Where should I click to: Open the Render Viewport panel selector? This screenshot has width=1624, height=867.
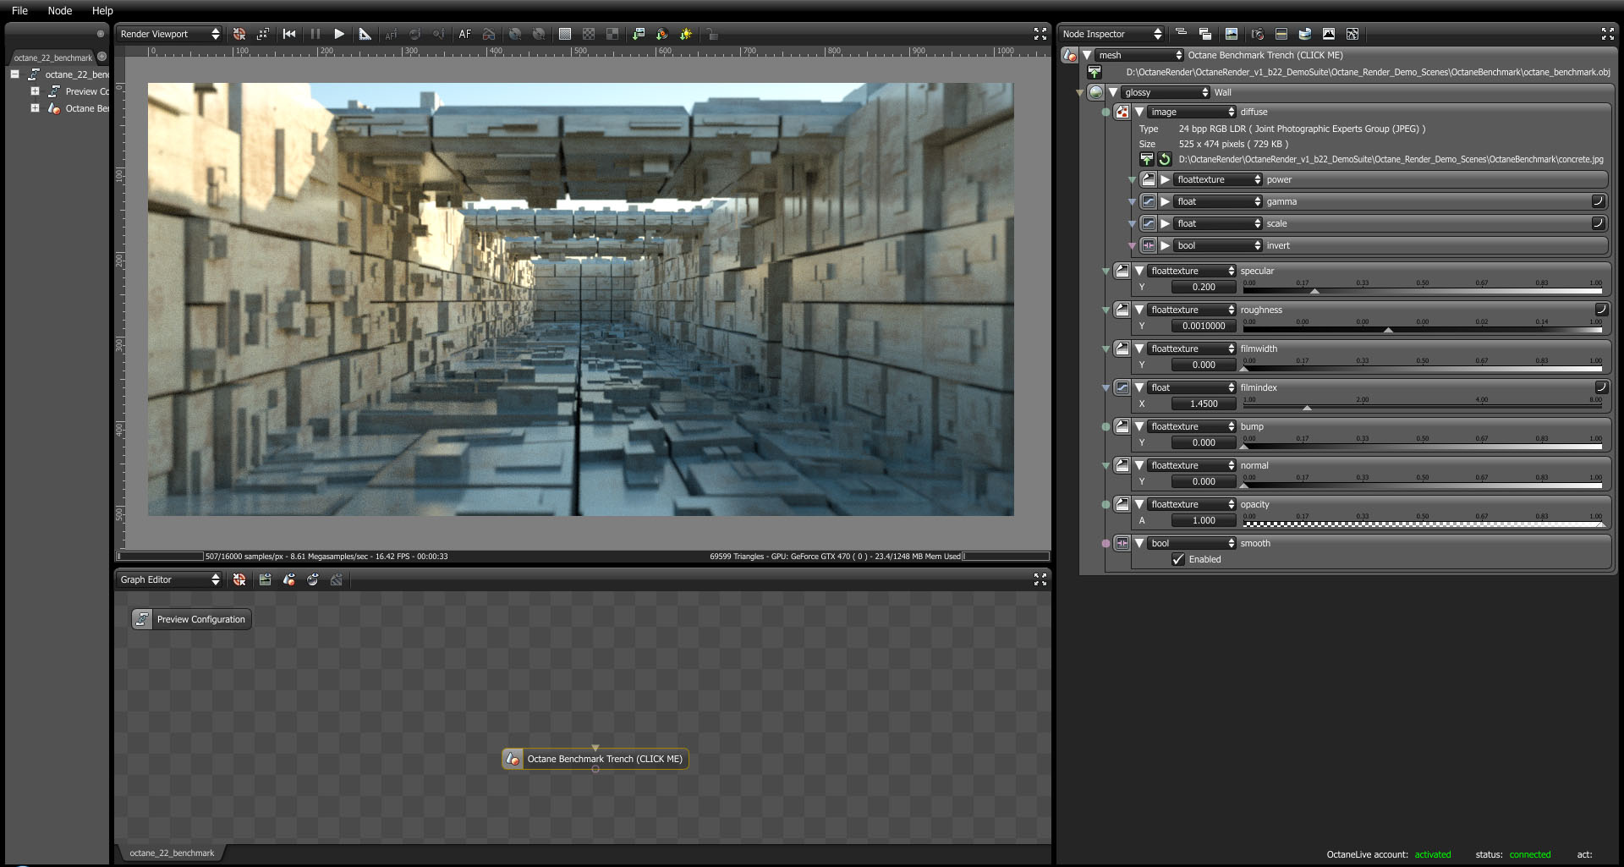click(x=169, y=34)
